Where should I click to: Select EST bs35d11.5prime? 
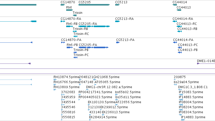[128, 97]
